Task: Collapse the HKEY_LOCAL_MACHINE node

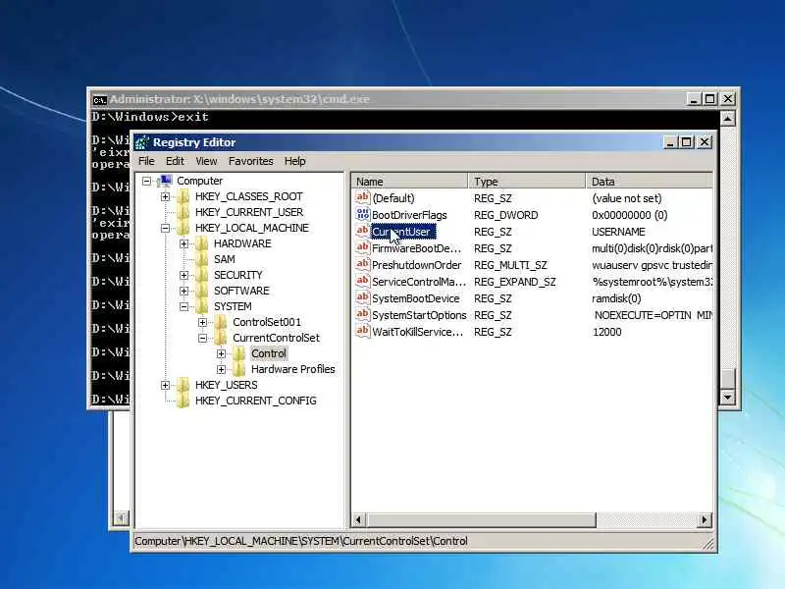Action: pyautogui.click(x=165, y=228)
